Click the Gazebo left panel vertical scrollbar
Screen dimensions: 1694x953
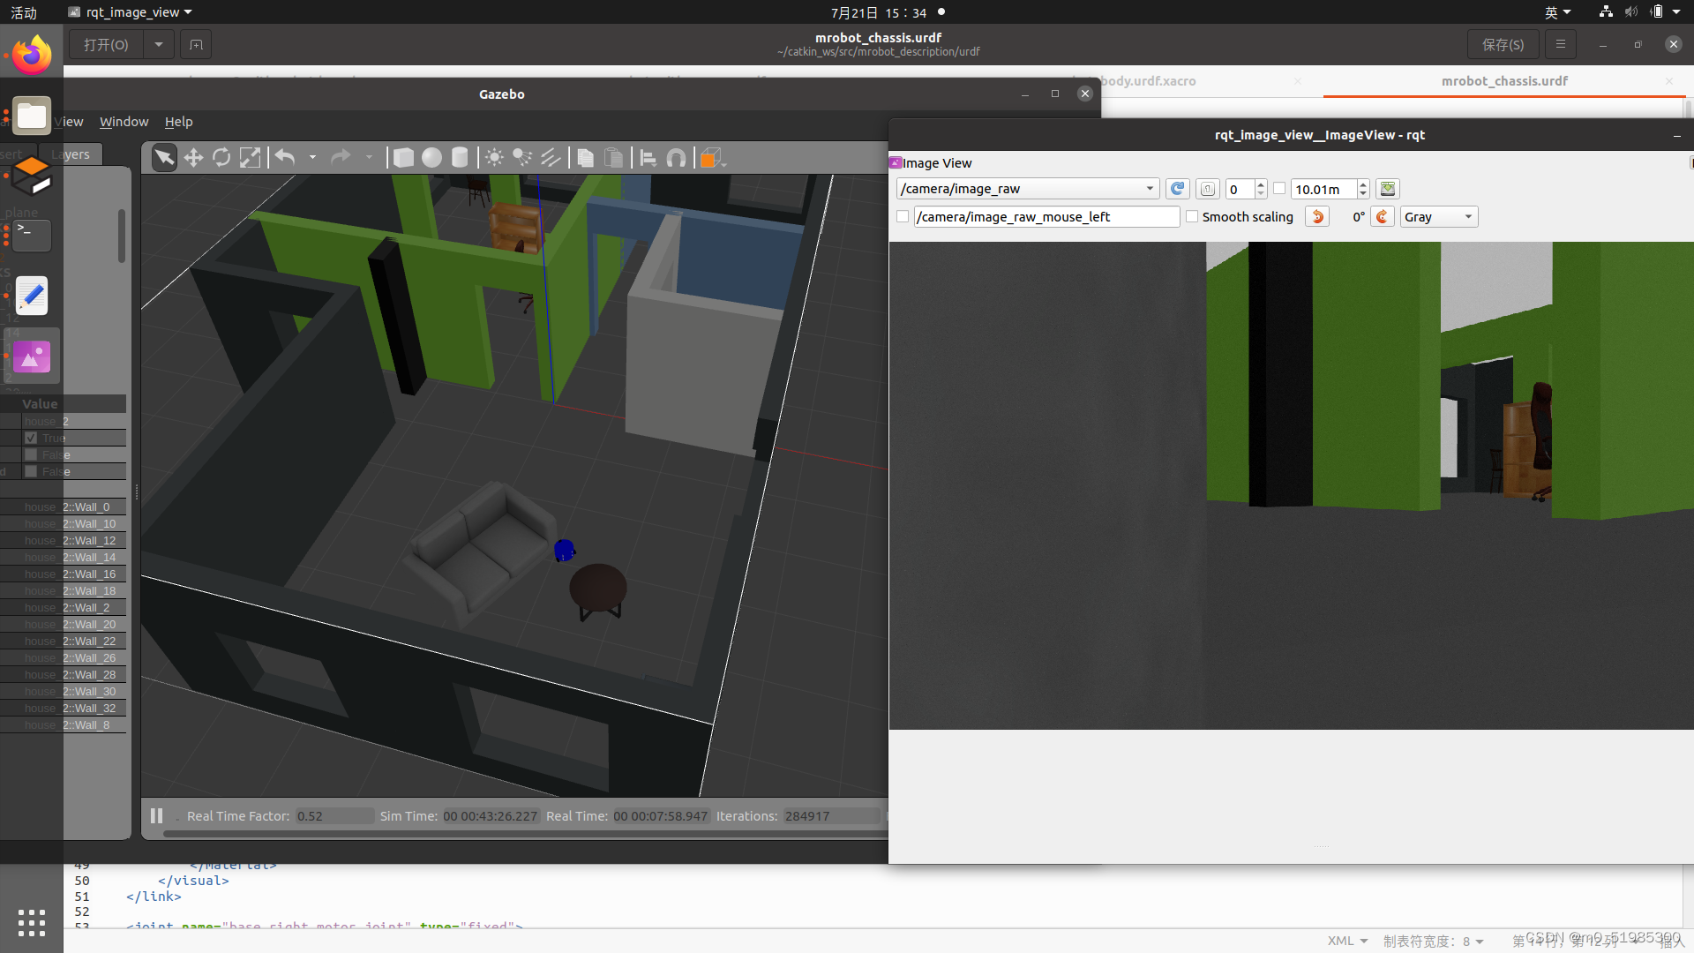pos(122,235)
